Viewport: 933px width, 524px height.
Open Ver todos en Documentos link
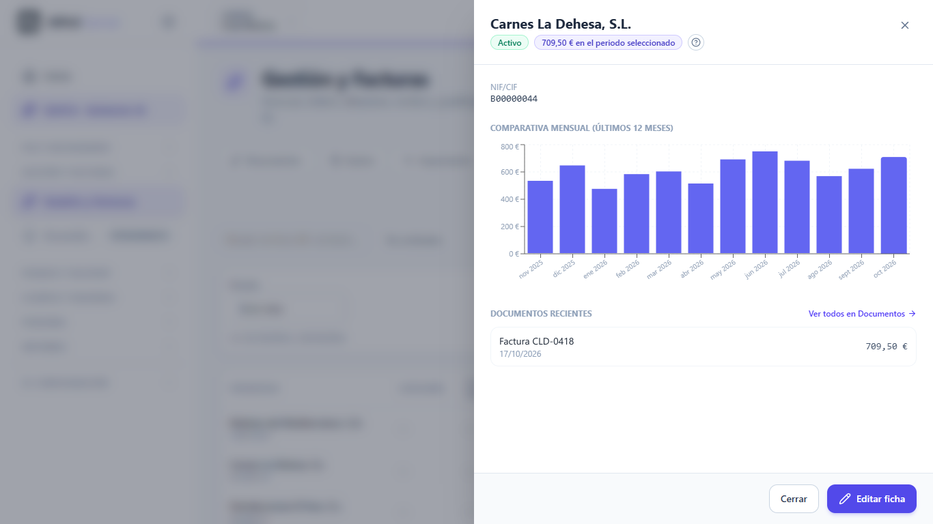[862, 314]
